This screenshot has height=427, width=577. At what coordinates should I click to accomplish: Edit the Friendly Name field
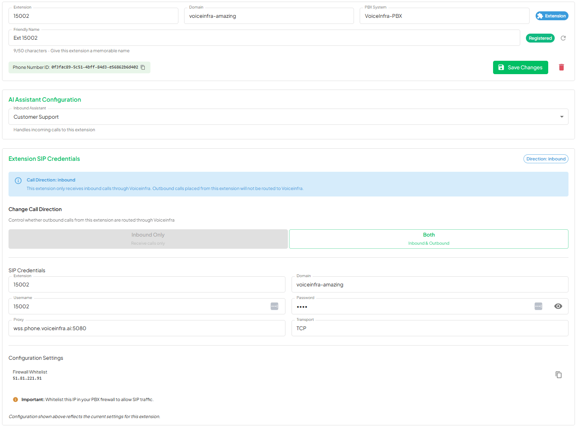(x=264, y=38)
